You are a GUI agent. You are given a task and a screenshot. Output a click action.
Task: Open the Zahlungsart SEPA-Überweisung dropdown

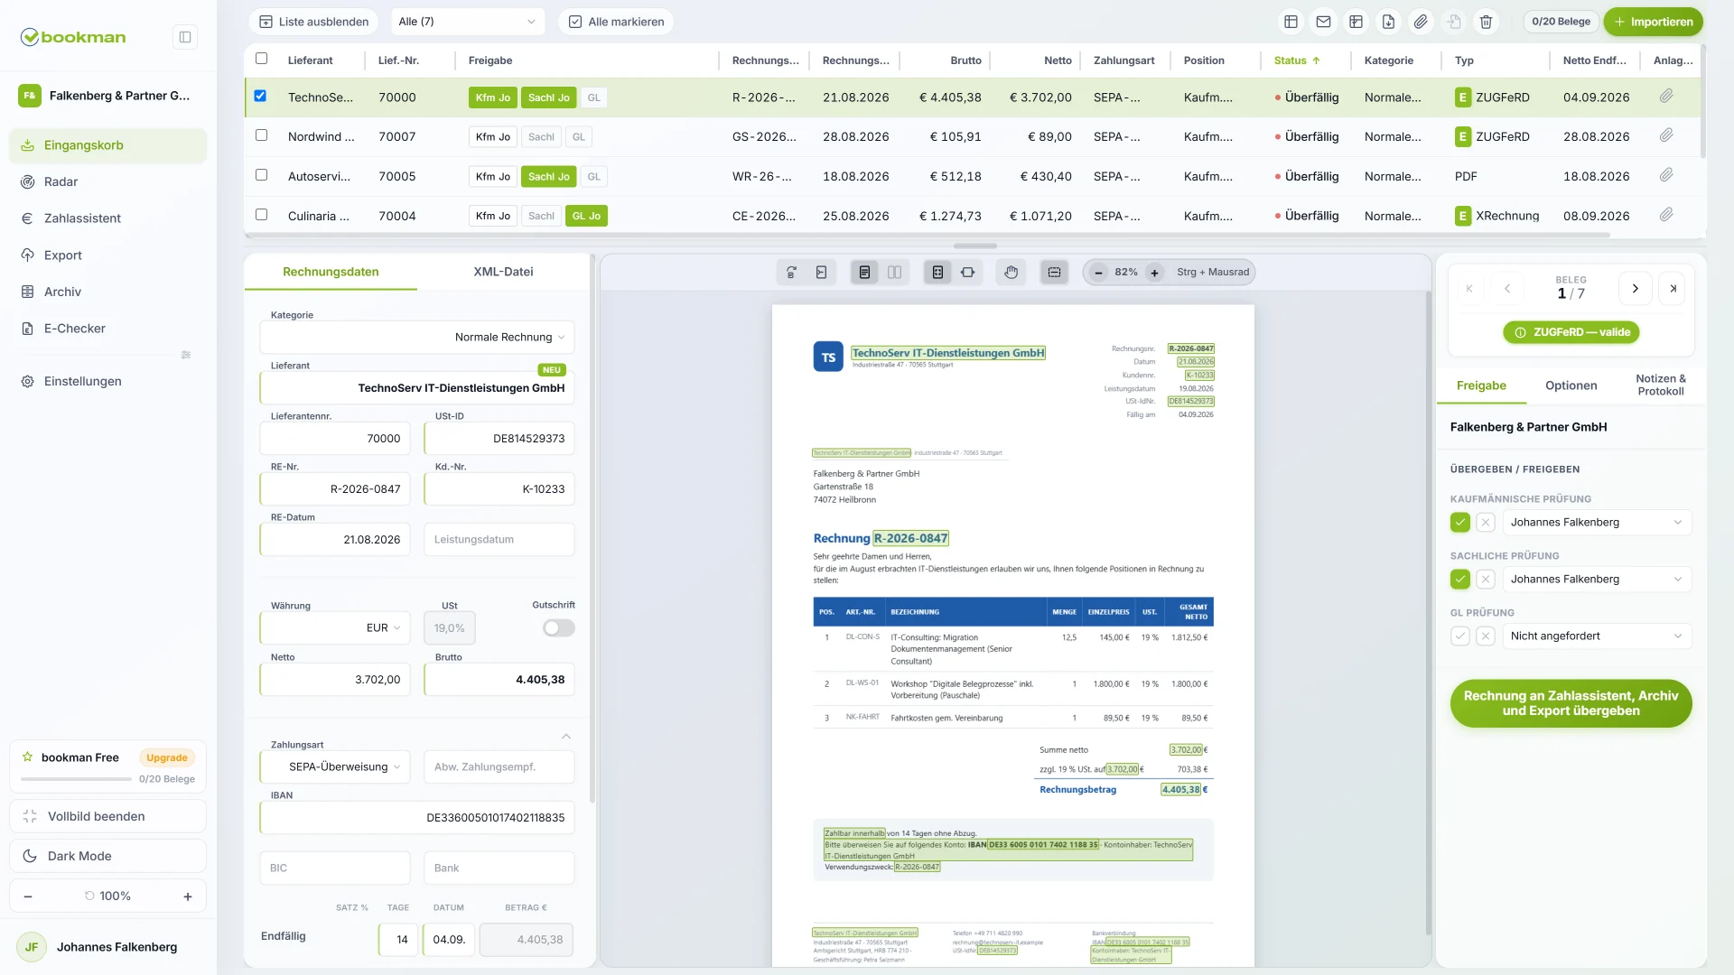click(335, 767)
